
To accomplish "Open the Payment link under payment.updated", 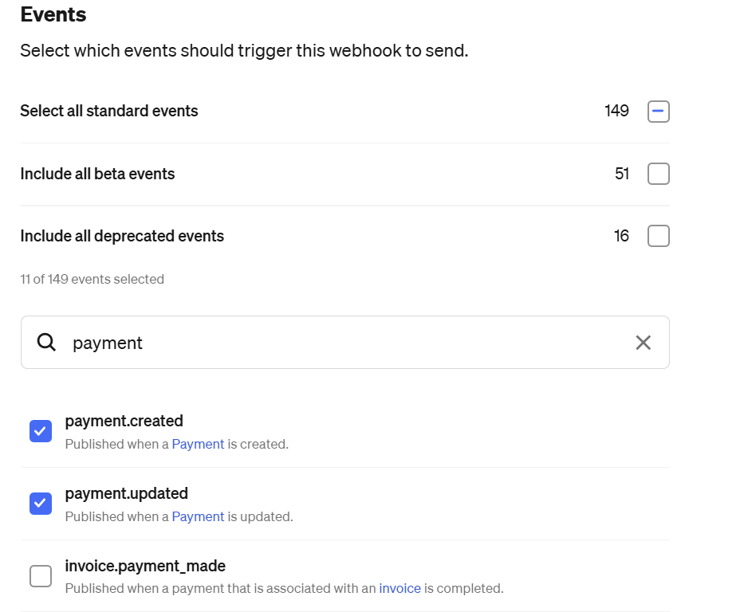I will point(198,516).
